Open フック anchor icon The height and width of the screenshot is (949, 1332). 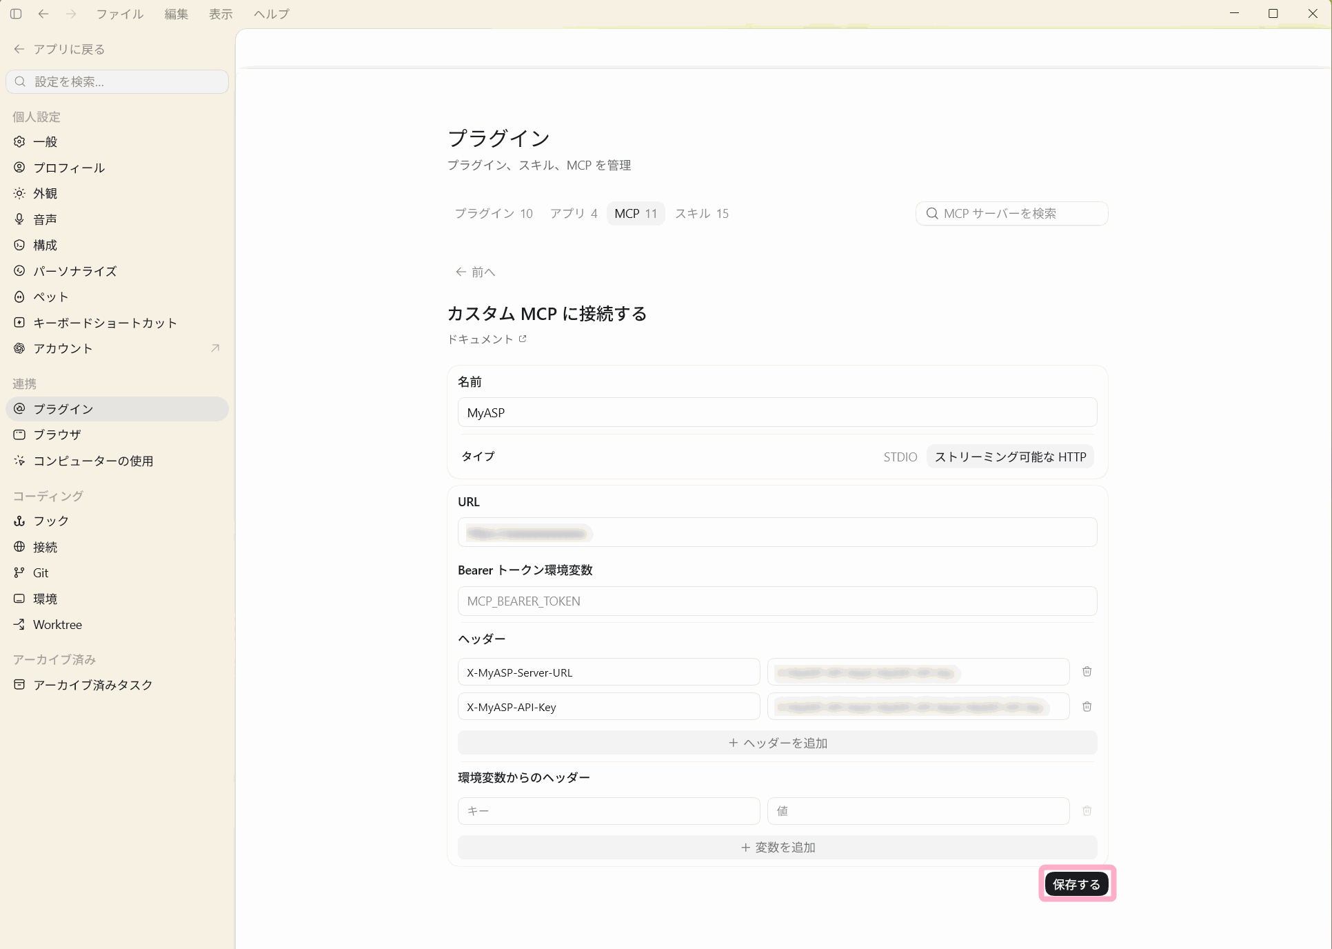point(19,521)
